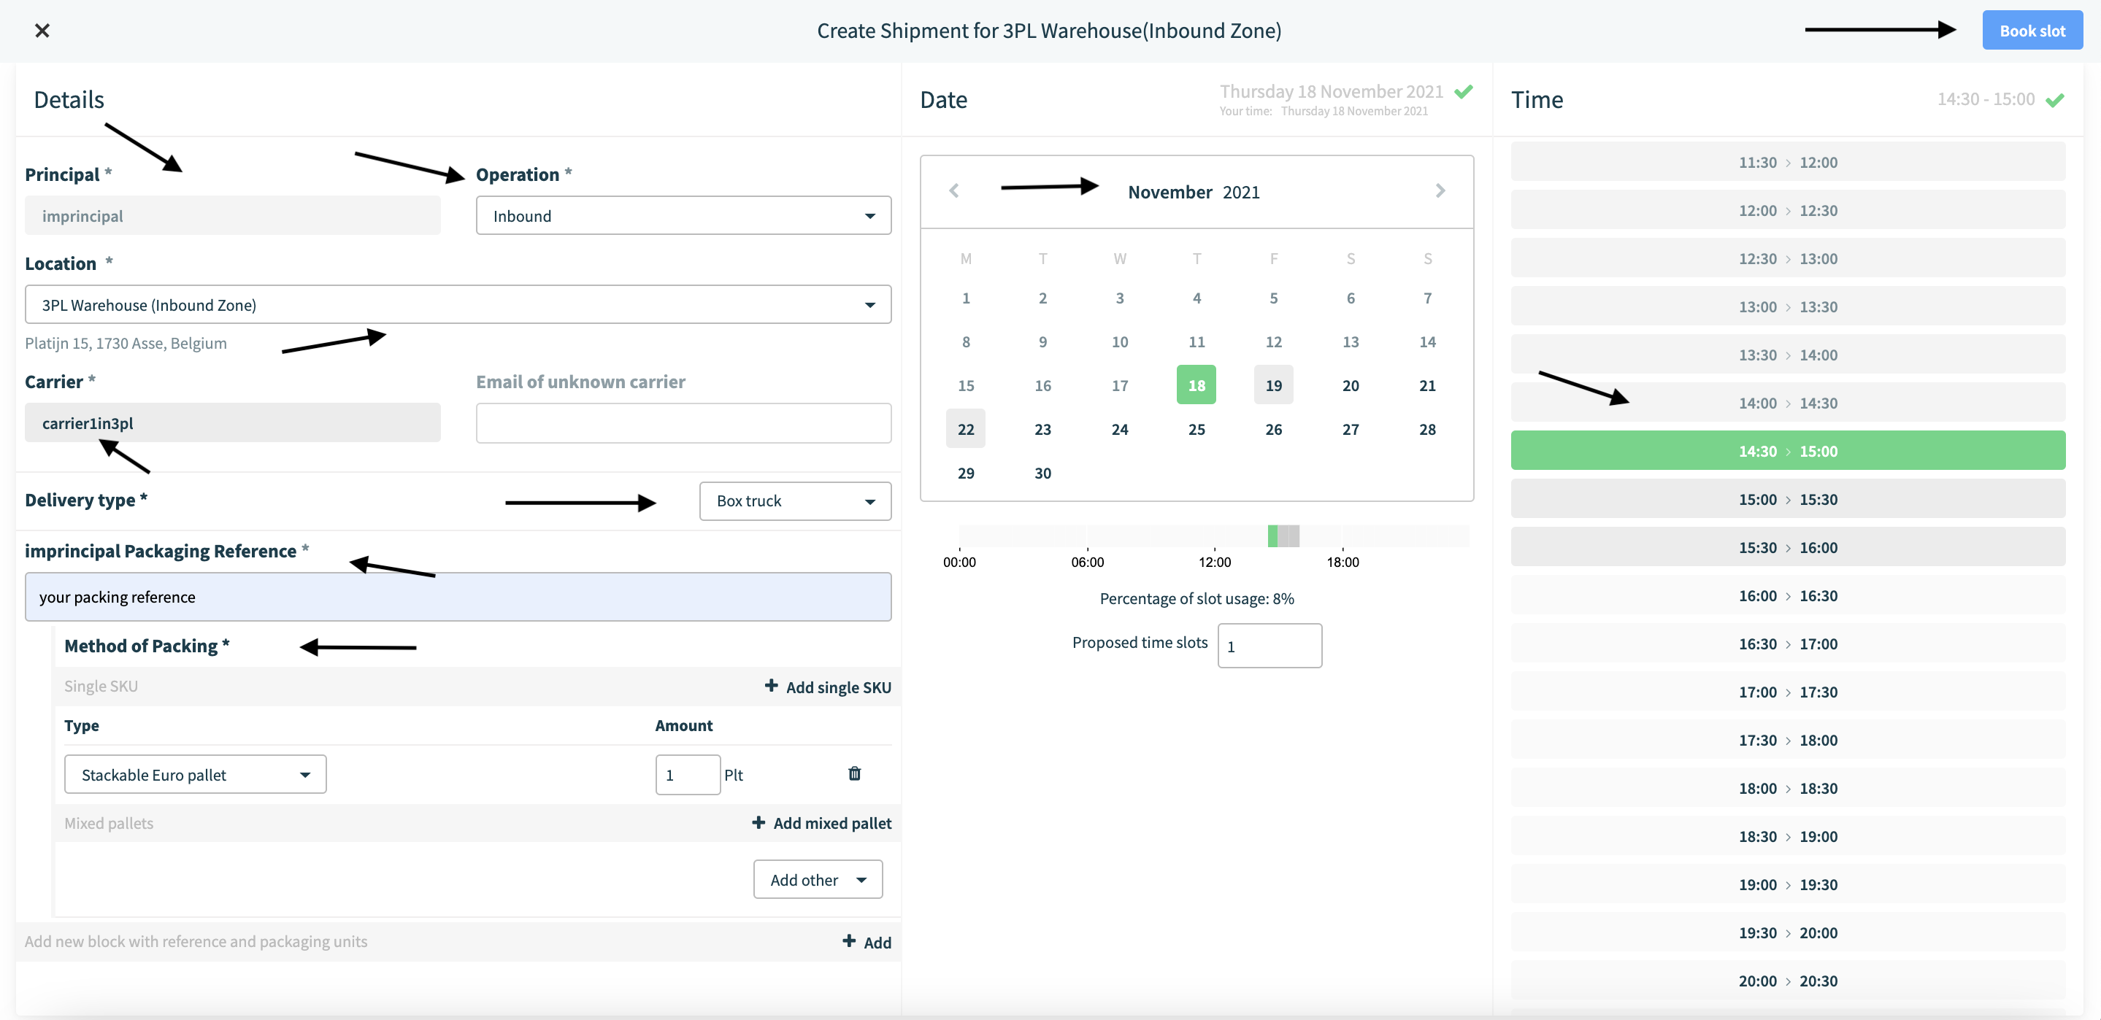The height and width of the screenshot is (1020, 2101).
Task: Focus the Email of unknown carrier field
Action: [683, 422]
